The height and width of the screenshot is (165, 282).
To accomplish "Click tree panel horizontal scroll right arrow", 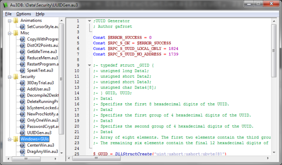I will (x=55, y=159).
